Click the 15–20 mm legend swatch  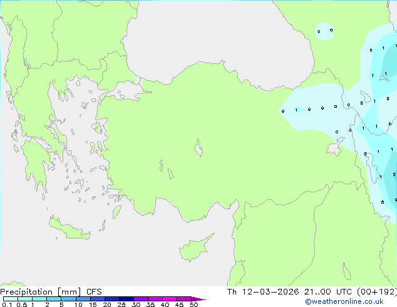[97, 299]
